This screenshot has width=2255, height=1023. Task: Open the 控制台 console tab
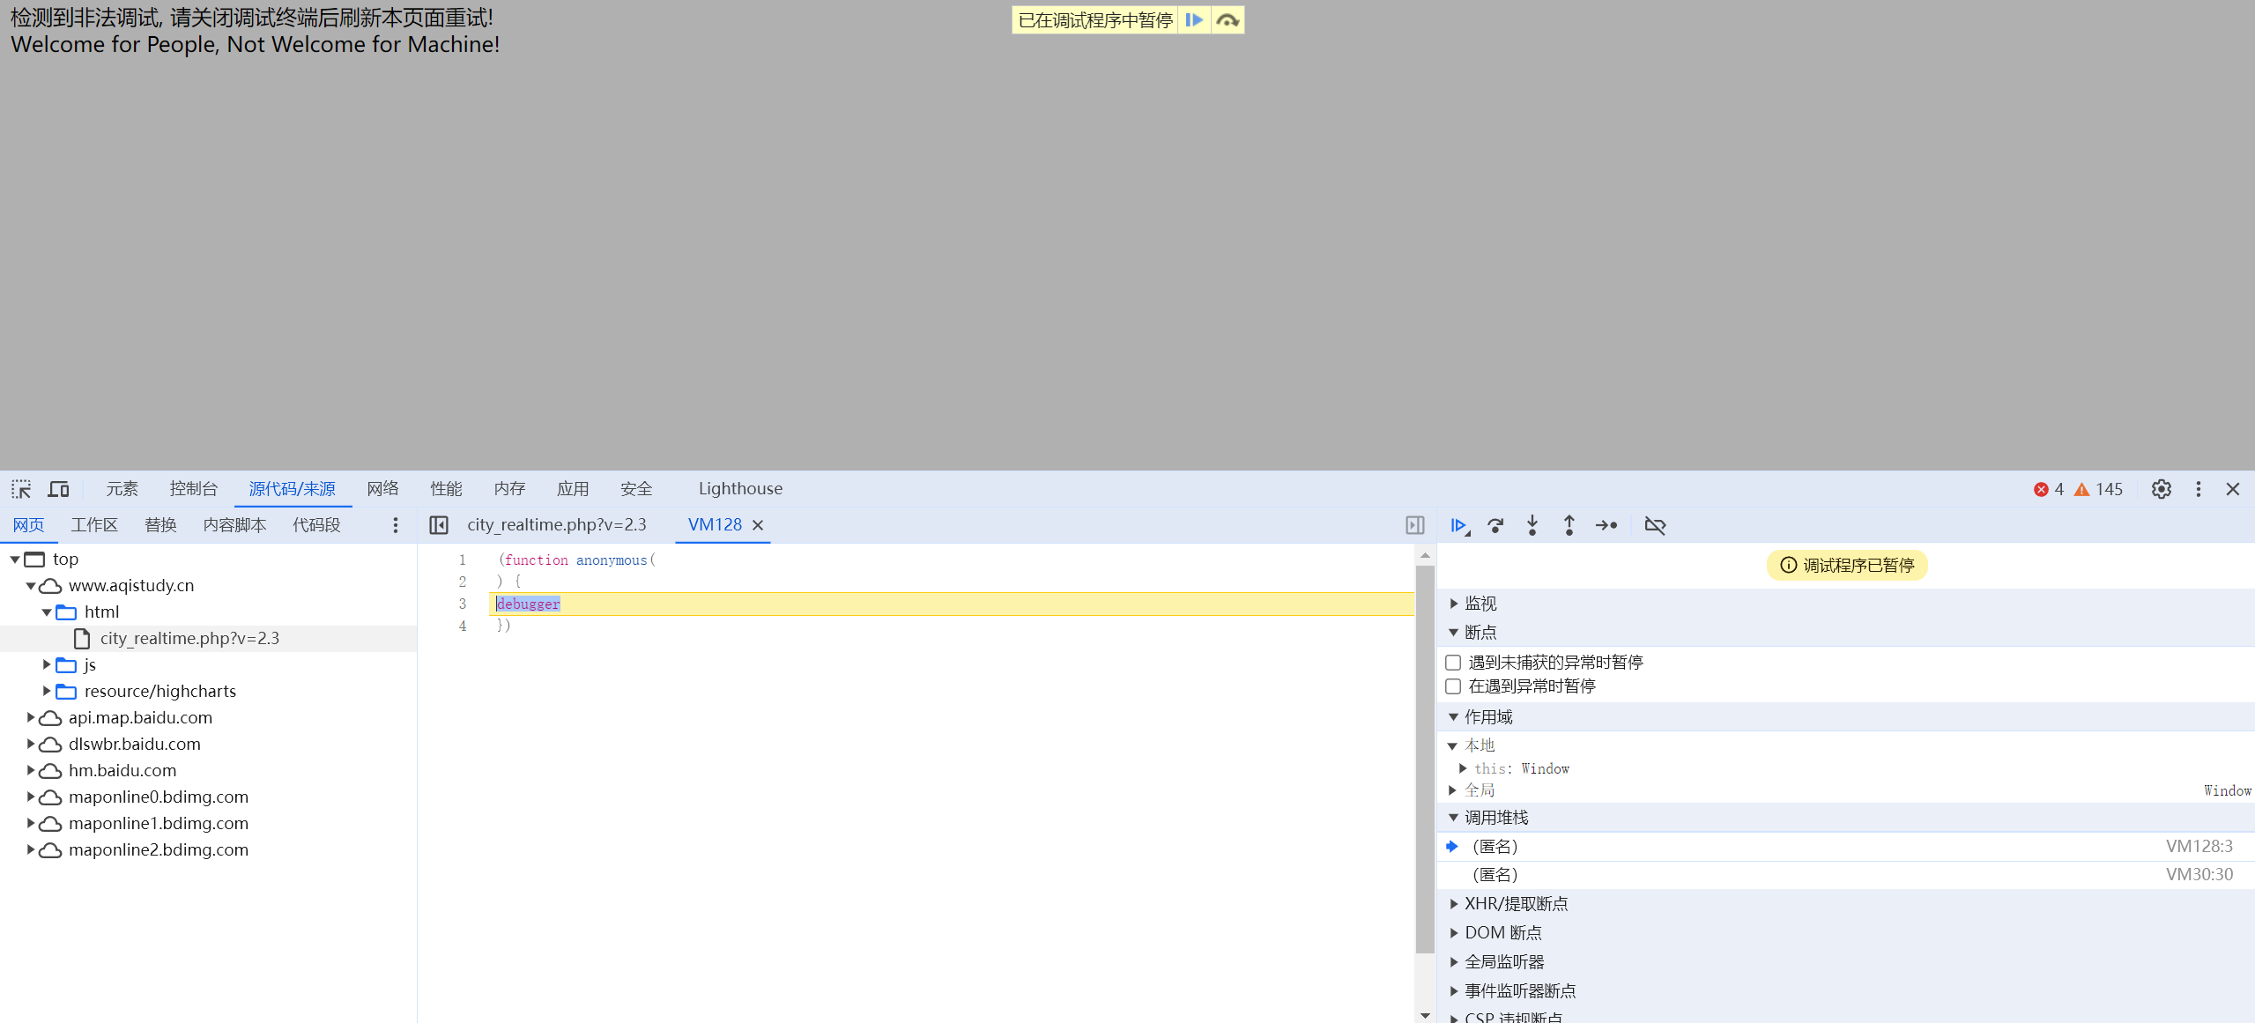coord(193,489)
